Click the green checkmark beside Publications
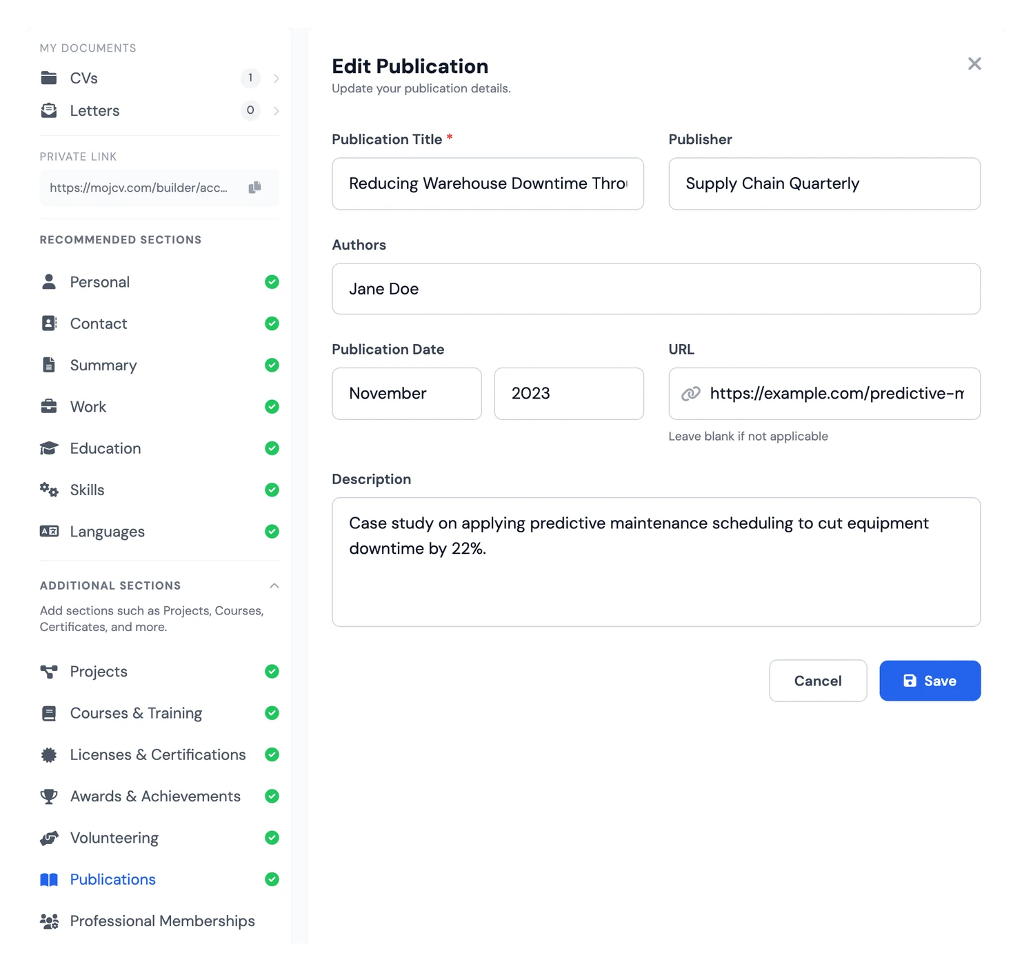The height and width of the screenshot is (971, 1033). [272, 879]
